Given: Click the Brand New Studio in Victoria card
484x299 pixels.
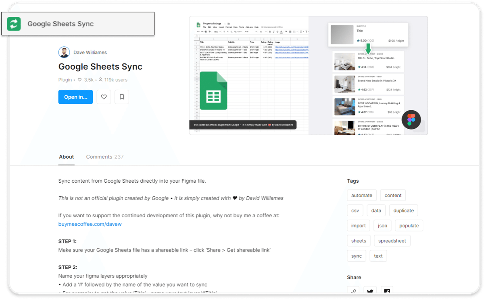Looking at the screenshot, I should pyautogui.click(x=368, y=84).
